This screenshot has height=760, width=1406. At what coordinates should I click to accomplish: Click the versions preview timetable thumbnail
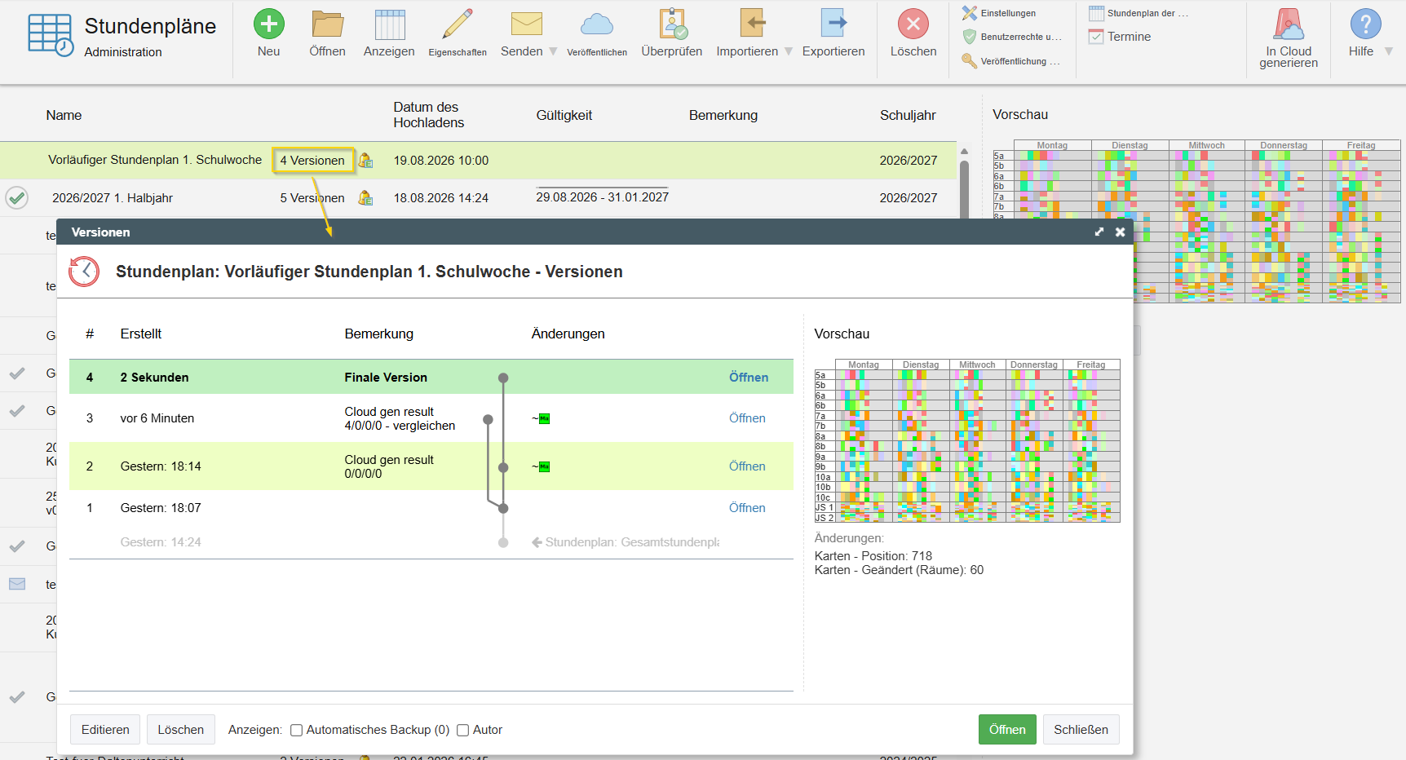(967, 440)
